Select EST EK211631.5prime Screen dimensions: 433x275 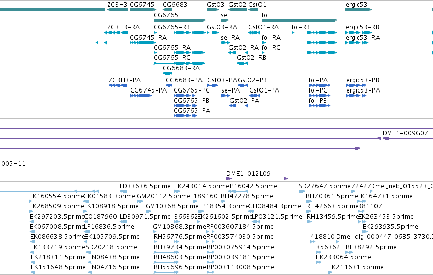[x=356, y=267]
